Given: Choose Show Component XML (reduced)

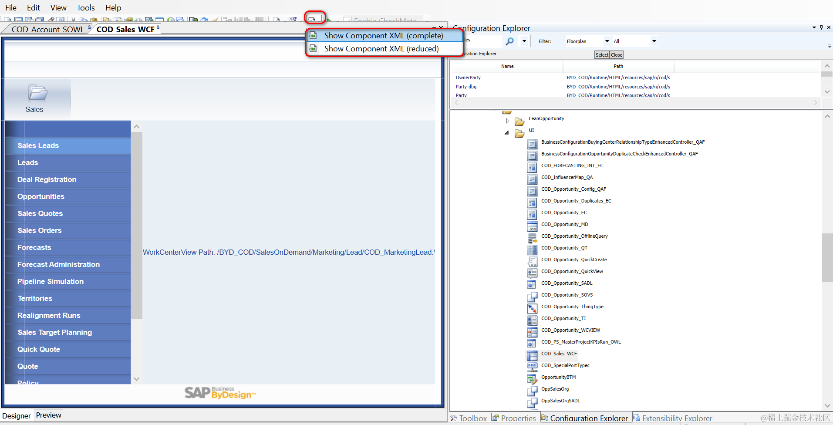Looking at the screenshot, I should (384, 49).
